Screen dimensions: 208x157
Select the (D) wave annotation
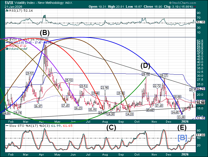145,65
